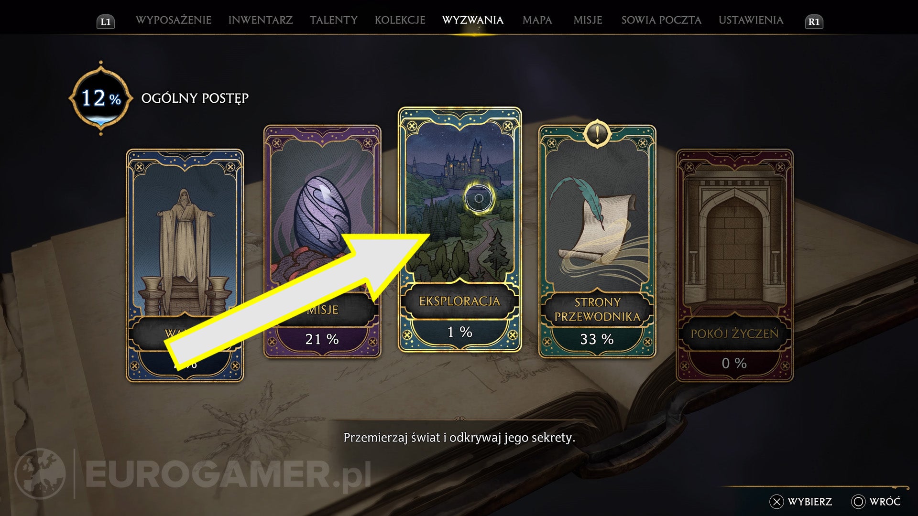918x516 pixels.
Task: Click the cross button icon beside Wybierz
Action: [x=776, y=502]
